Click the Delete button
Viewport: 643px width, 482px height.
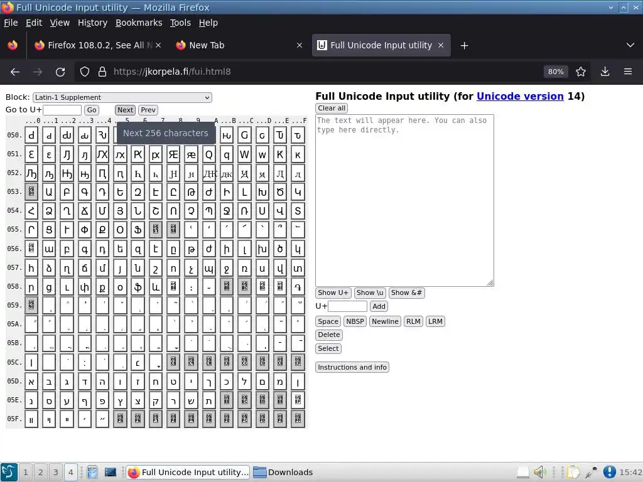pos(329,335)
